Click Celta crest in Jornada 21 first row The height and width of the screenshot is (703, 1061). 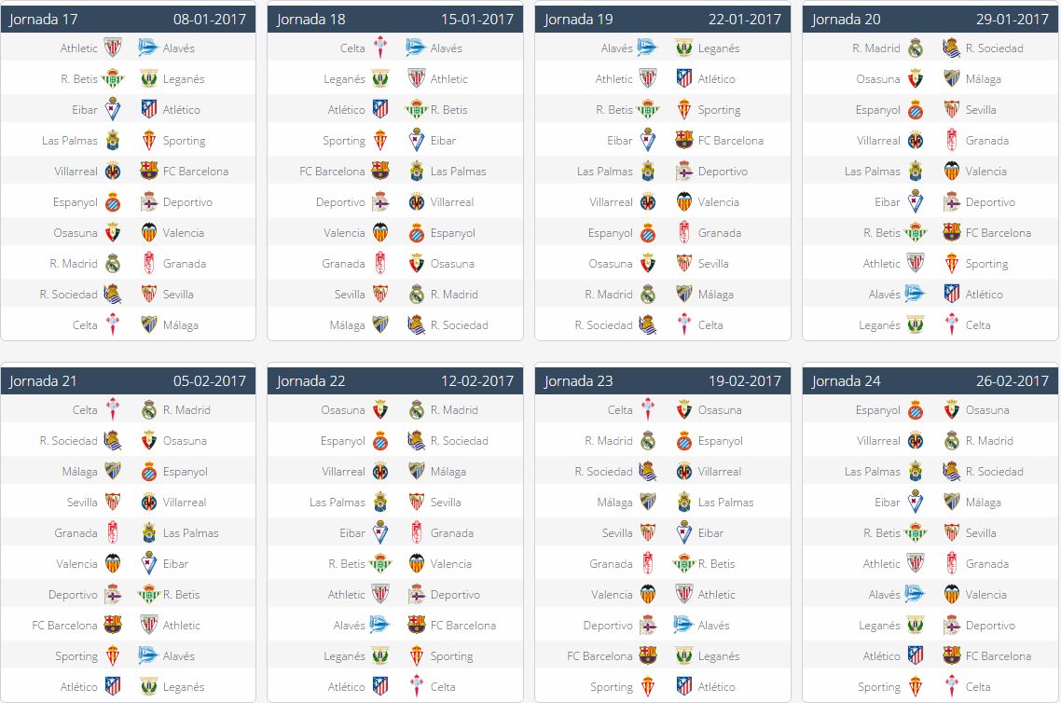113,409
